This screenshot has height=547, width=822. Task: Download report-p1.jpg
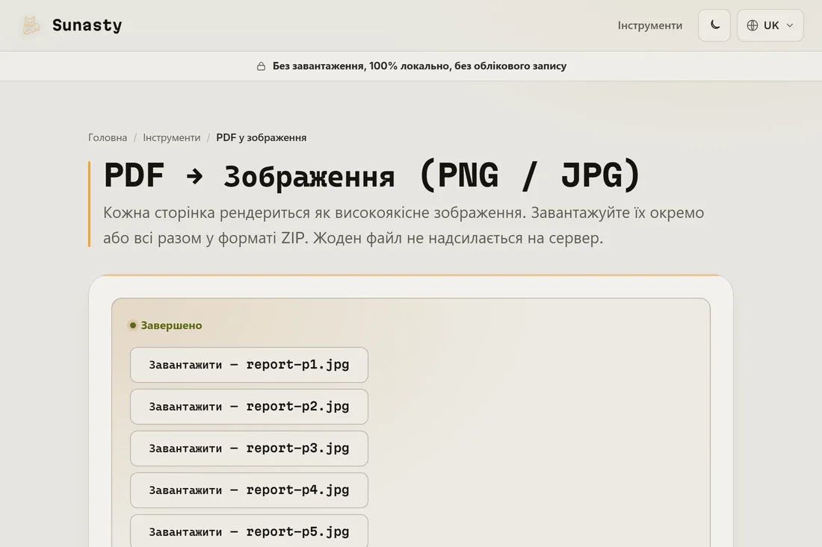click(249, 365)
